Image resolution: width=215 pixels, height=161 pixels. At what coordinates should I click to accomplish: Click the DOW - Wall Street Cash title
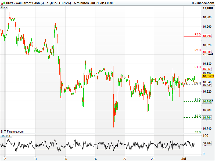tap(25, 3)
